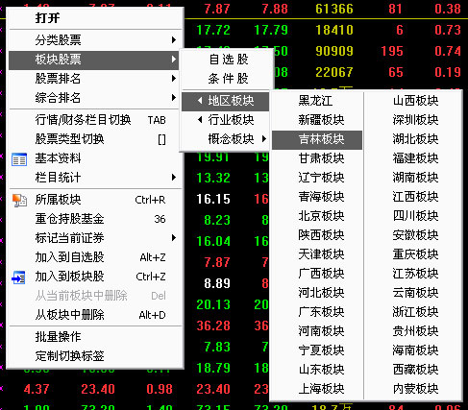Click the 36.28 price cell
The width and height of the screenshot is (468, 410).
(213, 326)
